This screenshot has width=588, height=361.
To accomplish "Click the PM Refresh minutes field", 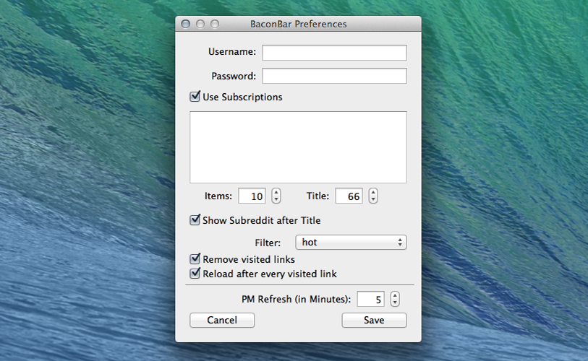I will (x=370, y=299).
